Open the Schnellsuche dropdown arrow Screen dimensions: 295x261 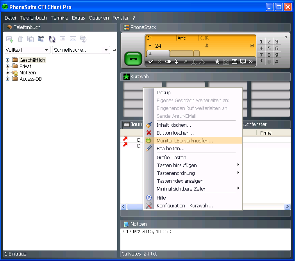(x=106, y=50)
